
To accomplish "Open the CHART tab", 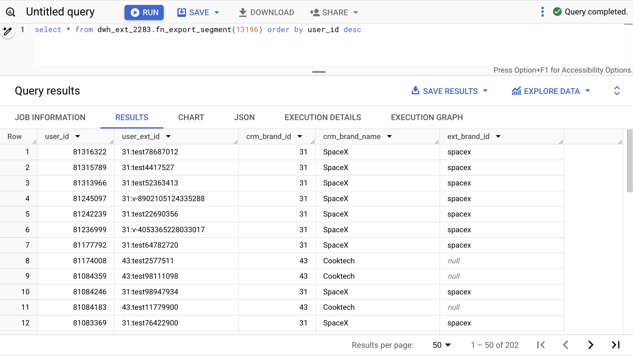I will [191, 117].
